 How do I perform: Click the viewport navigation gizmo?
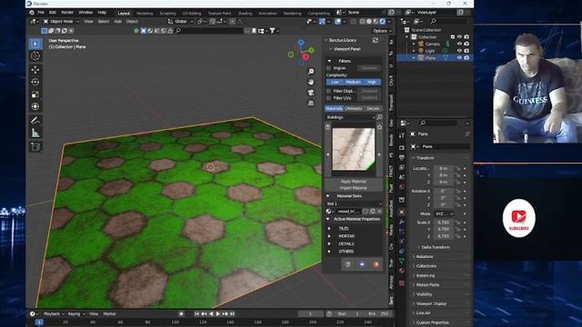(301, 53)
